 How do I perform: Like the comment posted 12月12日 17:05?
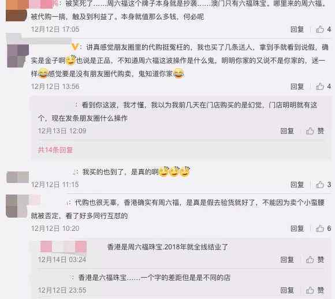(323, 29)
